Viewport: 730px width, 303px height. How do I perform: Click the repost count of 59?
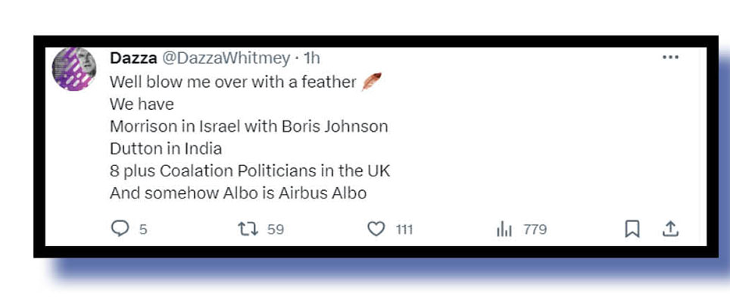coord(276,230)
